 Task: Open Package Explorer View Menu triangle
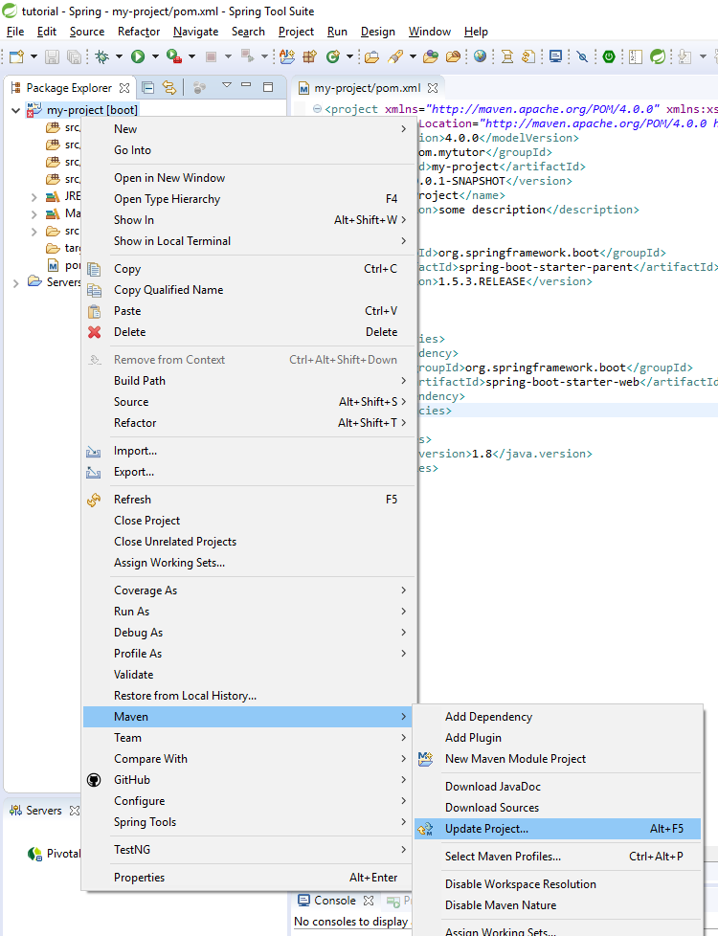[226, 85]
